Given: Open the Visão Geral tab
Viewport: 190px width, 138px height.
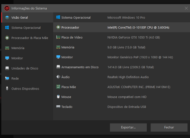Looking at the screenshot, I should point(27,17).
